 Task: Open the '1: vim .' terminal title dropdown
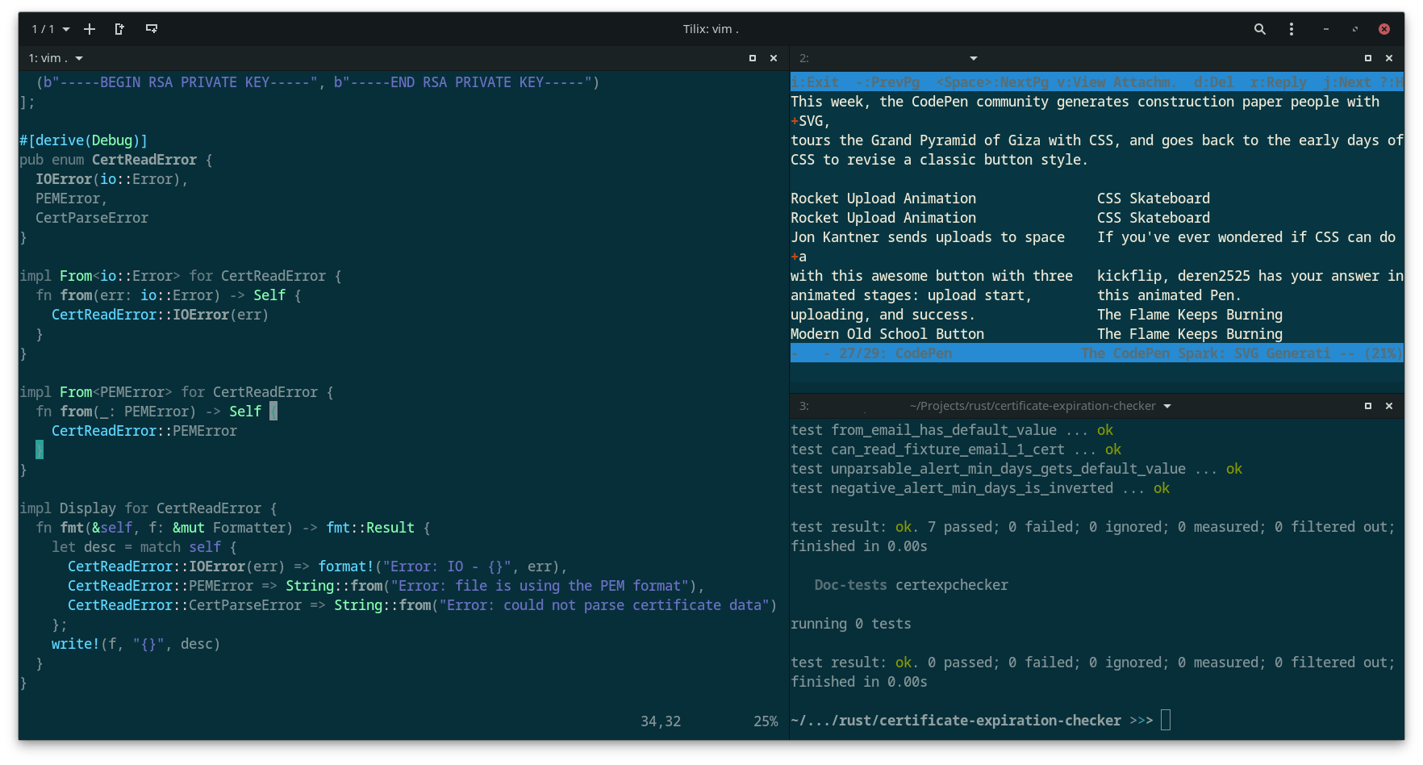pos(79,59)
